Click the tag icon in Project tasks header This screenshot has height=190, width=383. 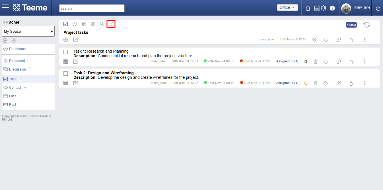pyautogui.click(x=326, y=40)
